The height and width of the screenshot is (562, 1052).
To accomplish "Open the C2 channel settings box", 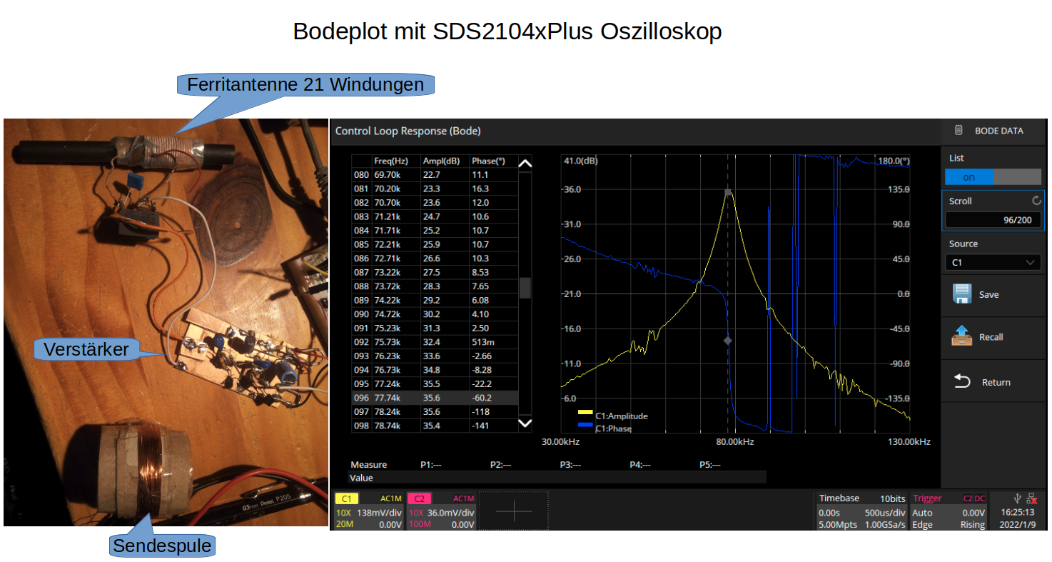I will [x=441, y=511].
